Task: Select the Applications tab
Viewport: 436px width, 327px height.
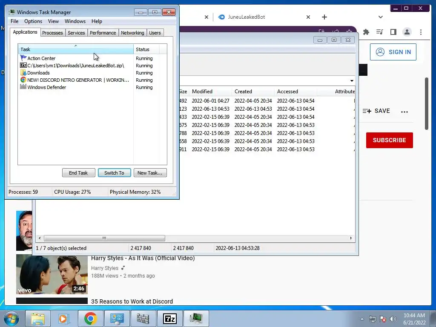Action: (25, 32)
